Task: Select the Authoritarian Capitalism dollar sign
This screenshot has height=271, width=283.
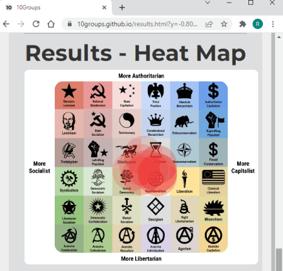Action: click(213, 91)
